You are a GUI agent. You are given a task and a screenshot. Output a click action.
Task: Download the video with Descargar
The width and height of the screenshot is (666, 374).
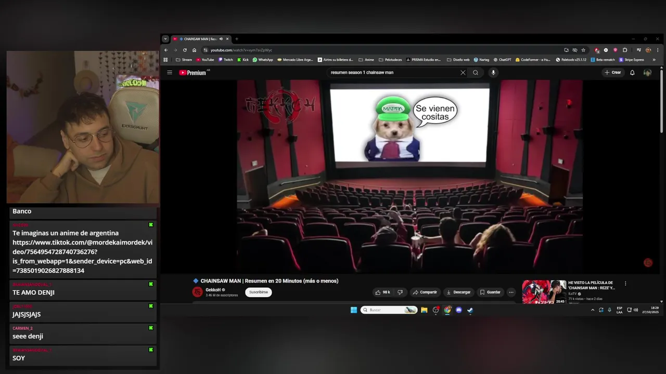click(458, 292)
